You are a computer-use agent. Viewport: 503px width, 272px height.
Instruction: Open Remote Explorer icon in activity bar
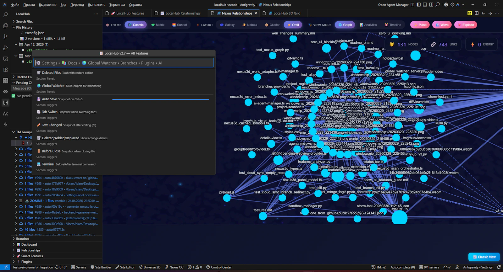[x=5, y=59]
